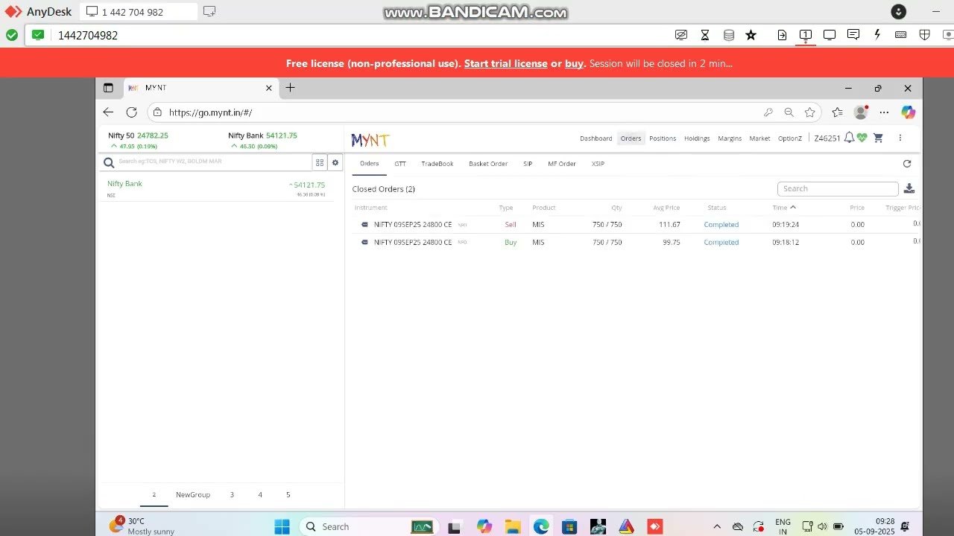
Task: Open saved password key icon
Action: tap(768, 112)
